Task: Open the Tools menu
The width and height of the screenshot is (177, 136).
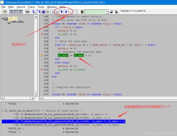Action: coord(41,7)
